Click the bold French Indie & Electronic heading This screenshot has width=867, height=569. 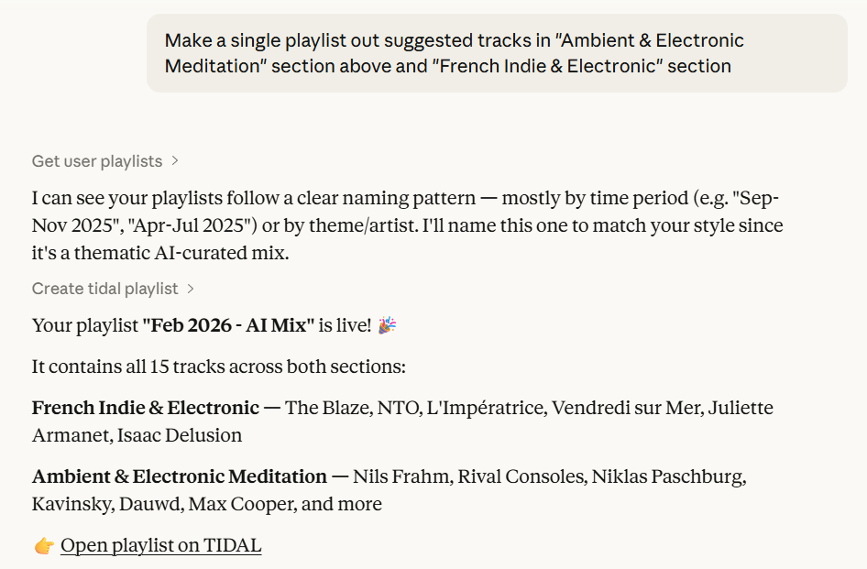click(146, 408)
